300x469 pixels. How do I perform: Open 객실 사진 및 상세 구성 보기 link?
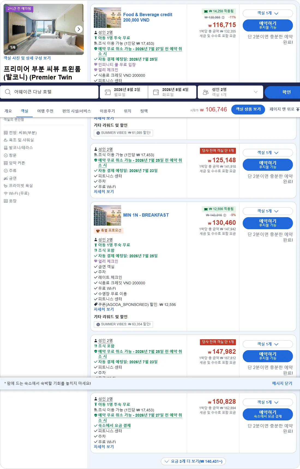pyautogui.click(x=27, y=58)
